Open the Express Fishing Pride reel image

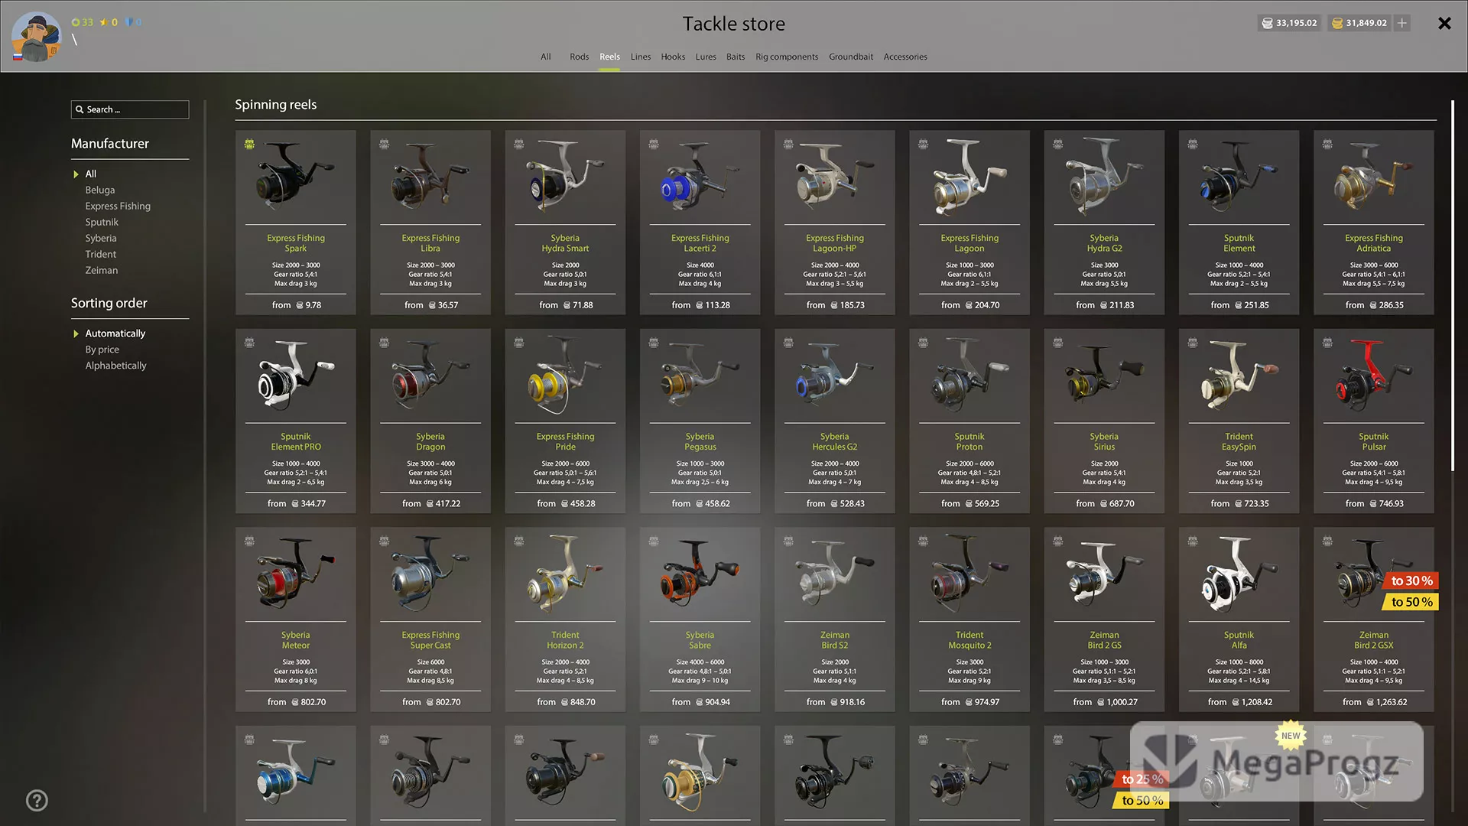(565, 376)
